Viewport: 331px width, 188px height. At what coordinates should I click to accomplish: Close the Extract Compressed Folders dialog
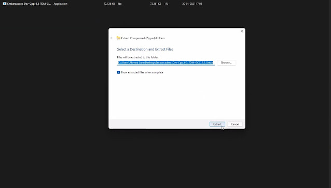coord(242,32)
